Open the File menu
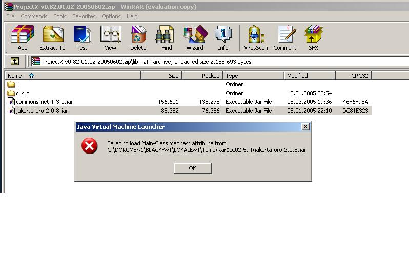 10,16
